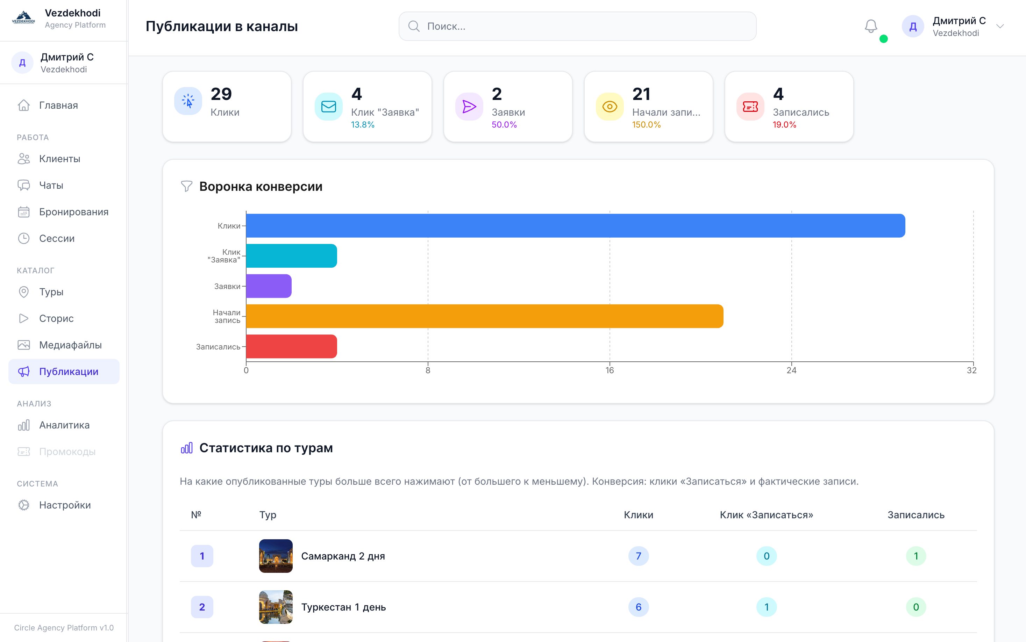The image size is (1026, 642).
Task: Open the Сессии page
Action: point(64,238)
